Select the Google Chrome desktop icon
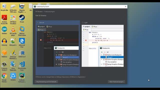This screenshot has width=160, height=90. (x=4, y=77)
